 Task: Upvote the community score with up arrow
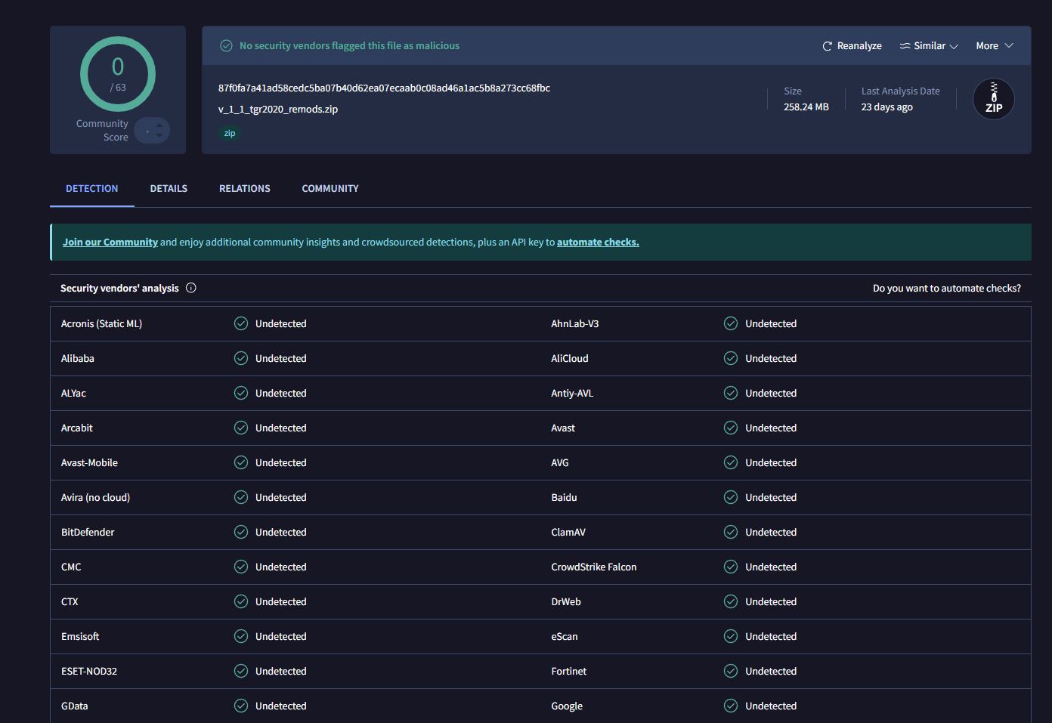[159, 125]
